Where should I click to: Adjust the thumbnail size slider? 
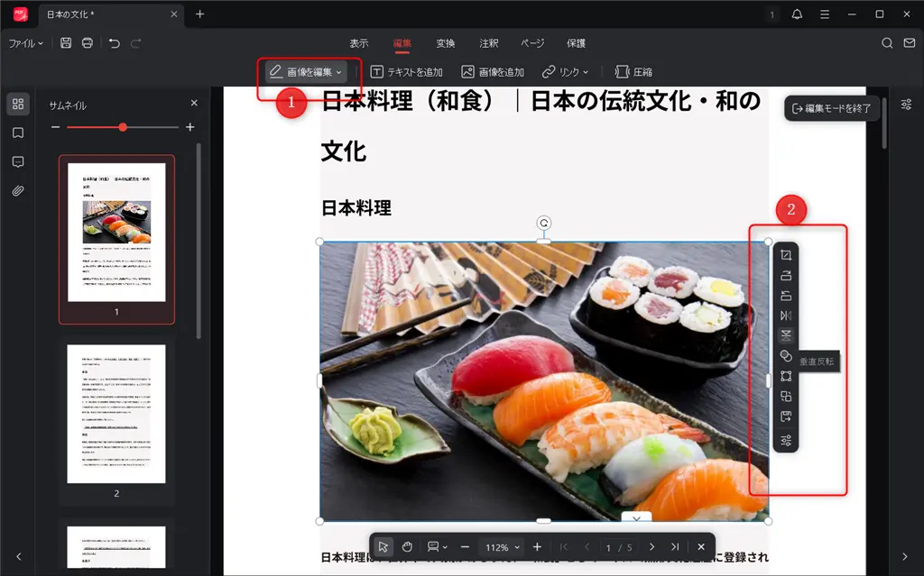pos(122,127)
